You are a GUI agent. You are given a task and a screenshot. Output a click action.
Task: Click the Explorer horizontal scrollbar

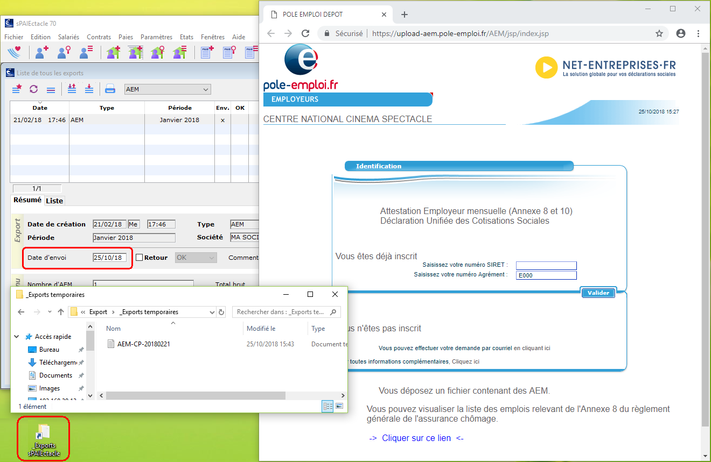point(196,395)
